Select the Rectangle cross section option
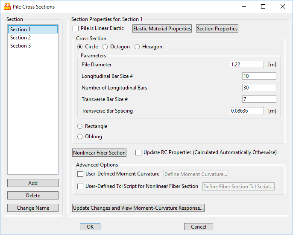The image size is (293, 235). tap(80, 126)
